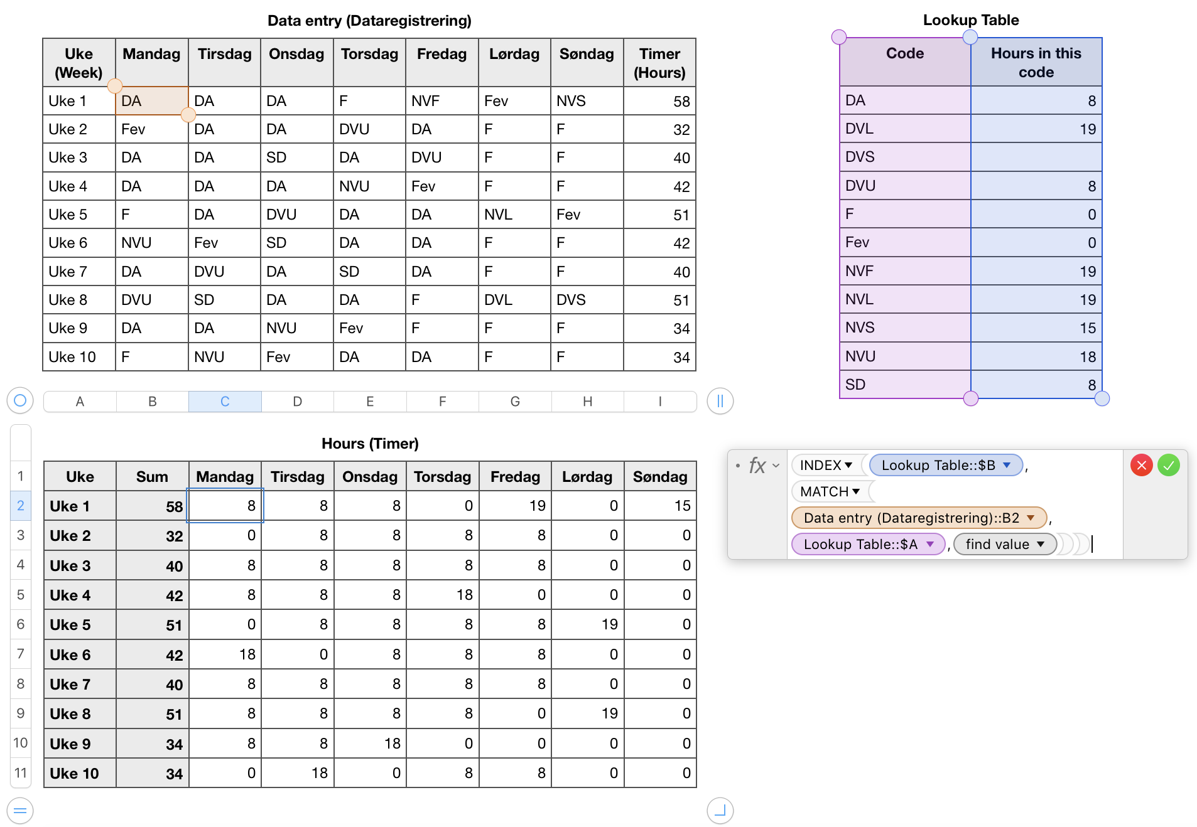The height and width of the screenshot is (827, 1197).
Task: Click Lookup Table Code header
Action: [905, 62]
